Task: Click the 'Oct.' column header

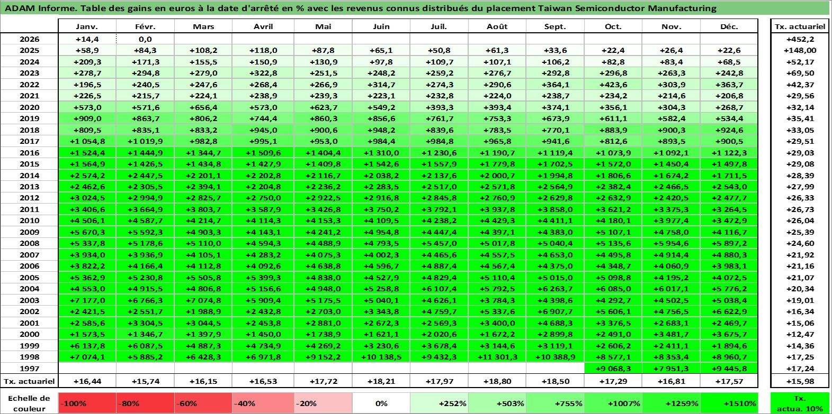Action: [x=613, y=26]
